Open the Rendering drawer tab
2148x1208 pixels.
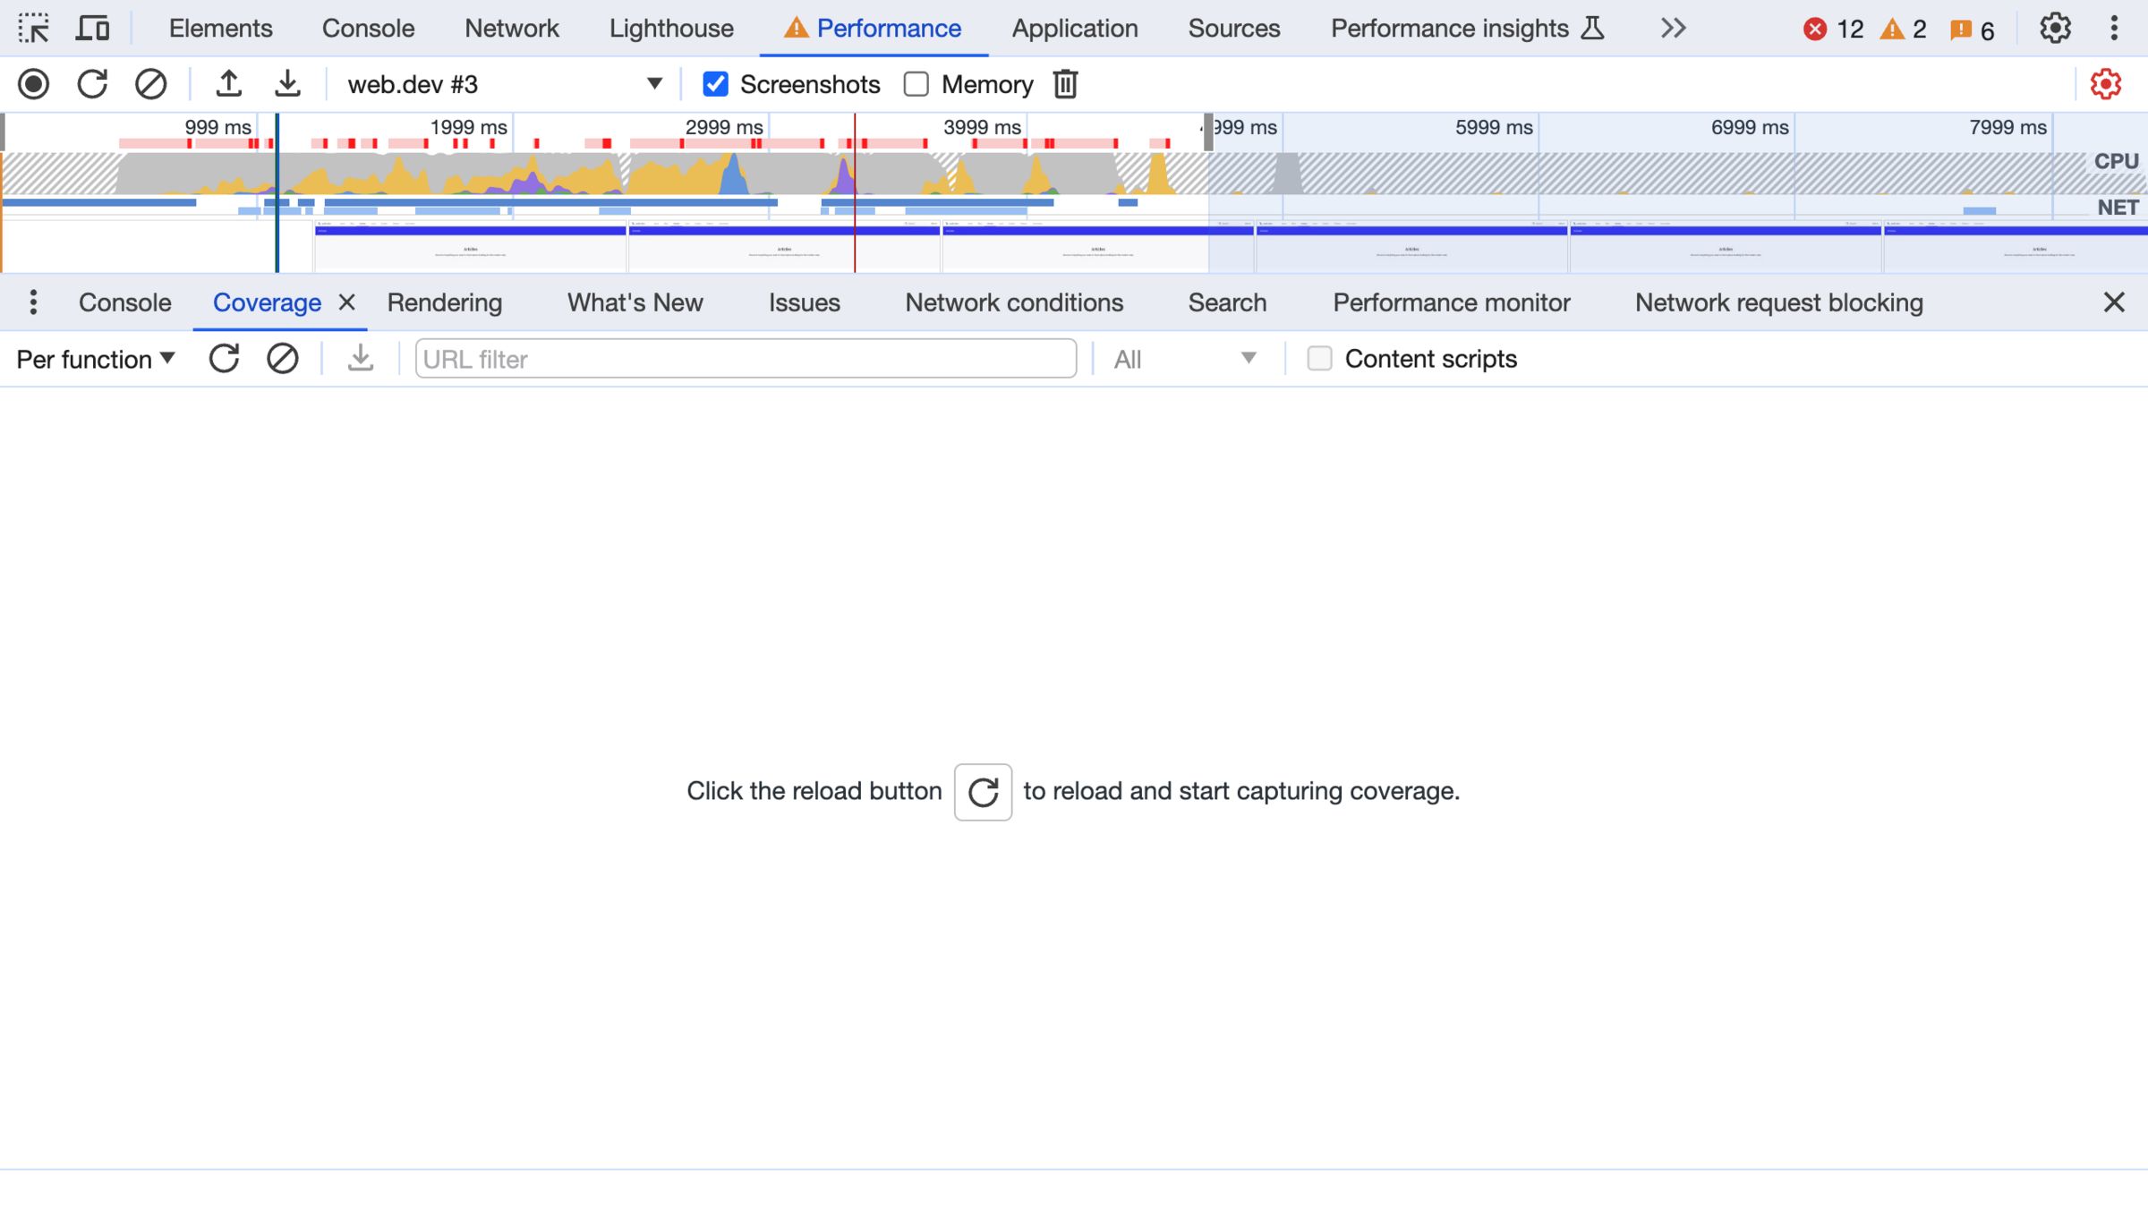[x=444, y=302]
